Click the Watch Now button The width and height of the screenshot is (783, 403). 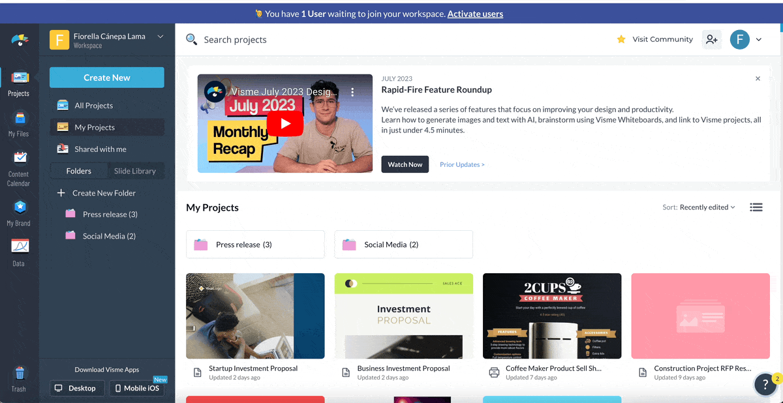[x=405, y=164]
